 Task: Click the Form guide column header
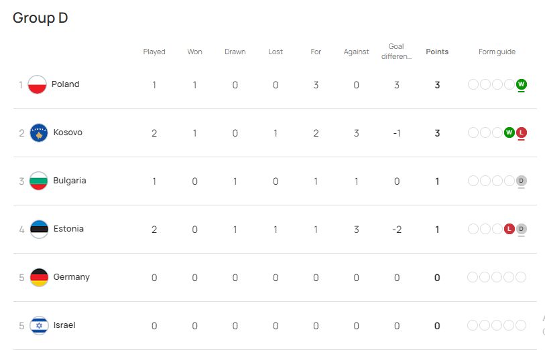pyautogui.click(x=497, y=52)
